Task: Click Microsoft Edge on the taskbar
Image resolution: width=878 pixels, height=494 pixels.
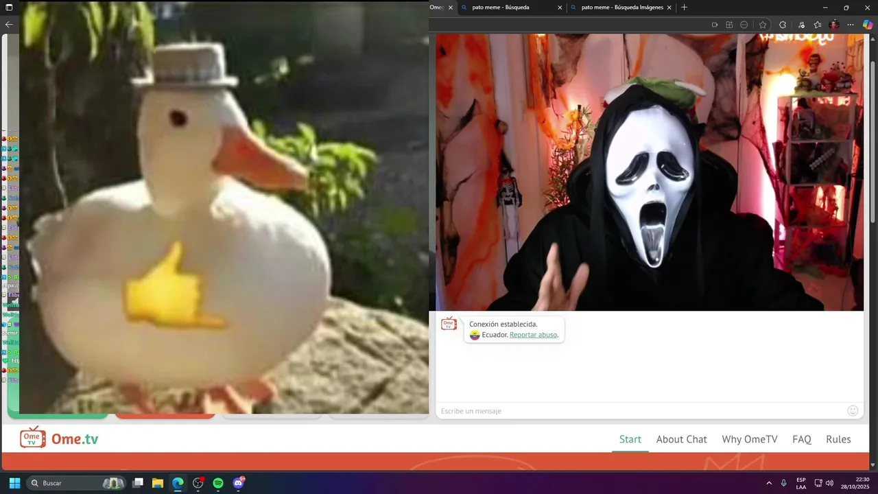Action: tap(178, 483)
